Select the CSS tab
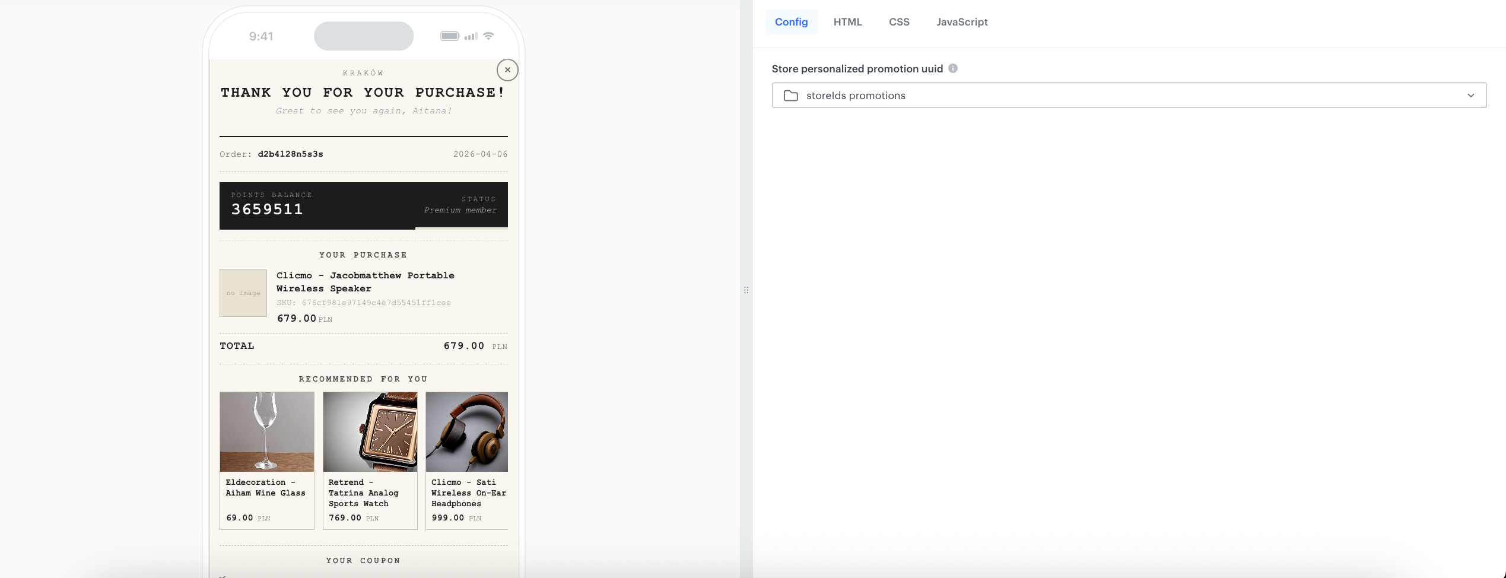 click(x=898, y=21)
